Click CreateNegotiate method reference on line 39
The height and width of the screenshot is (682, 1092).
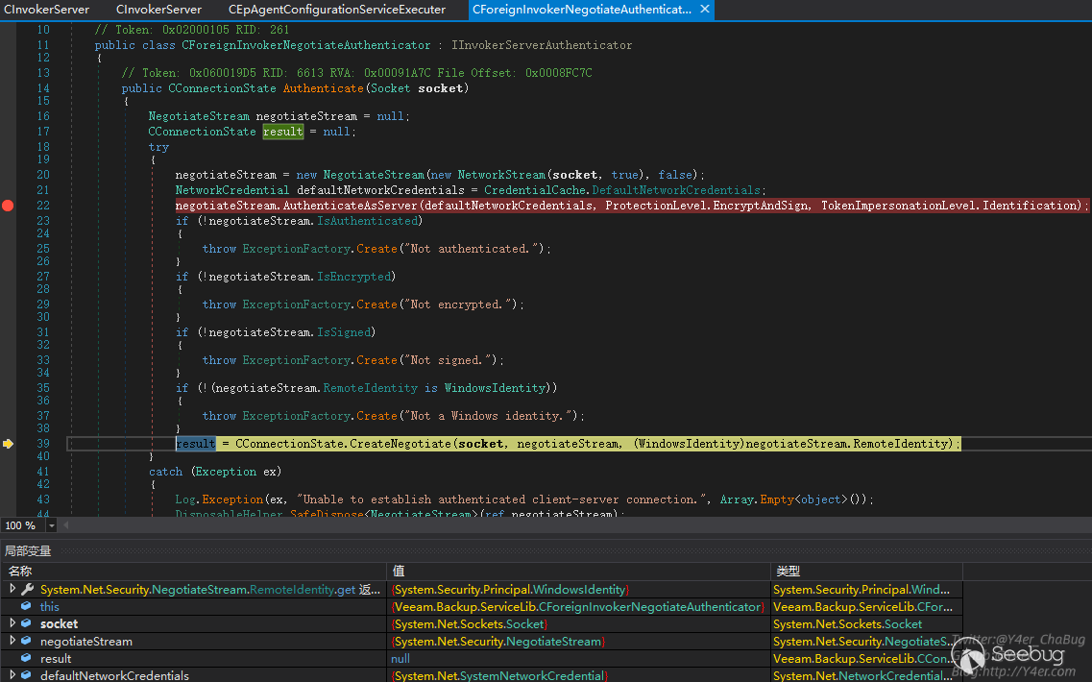coord(400,444)
